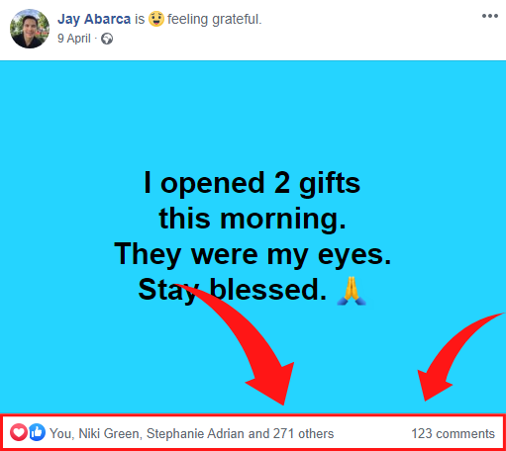
Task: Click the blue thumbs-up like reaction icon
Action: click(37, 432)
